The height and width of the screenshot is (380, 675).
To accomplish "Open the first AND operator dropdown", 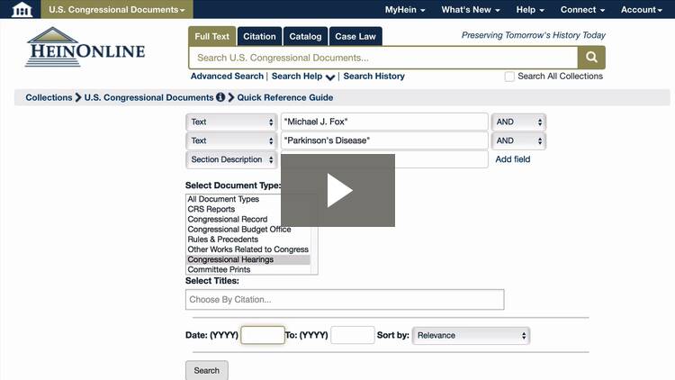I will [x=518, y=122].
